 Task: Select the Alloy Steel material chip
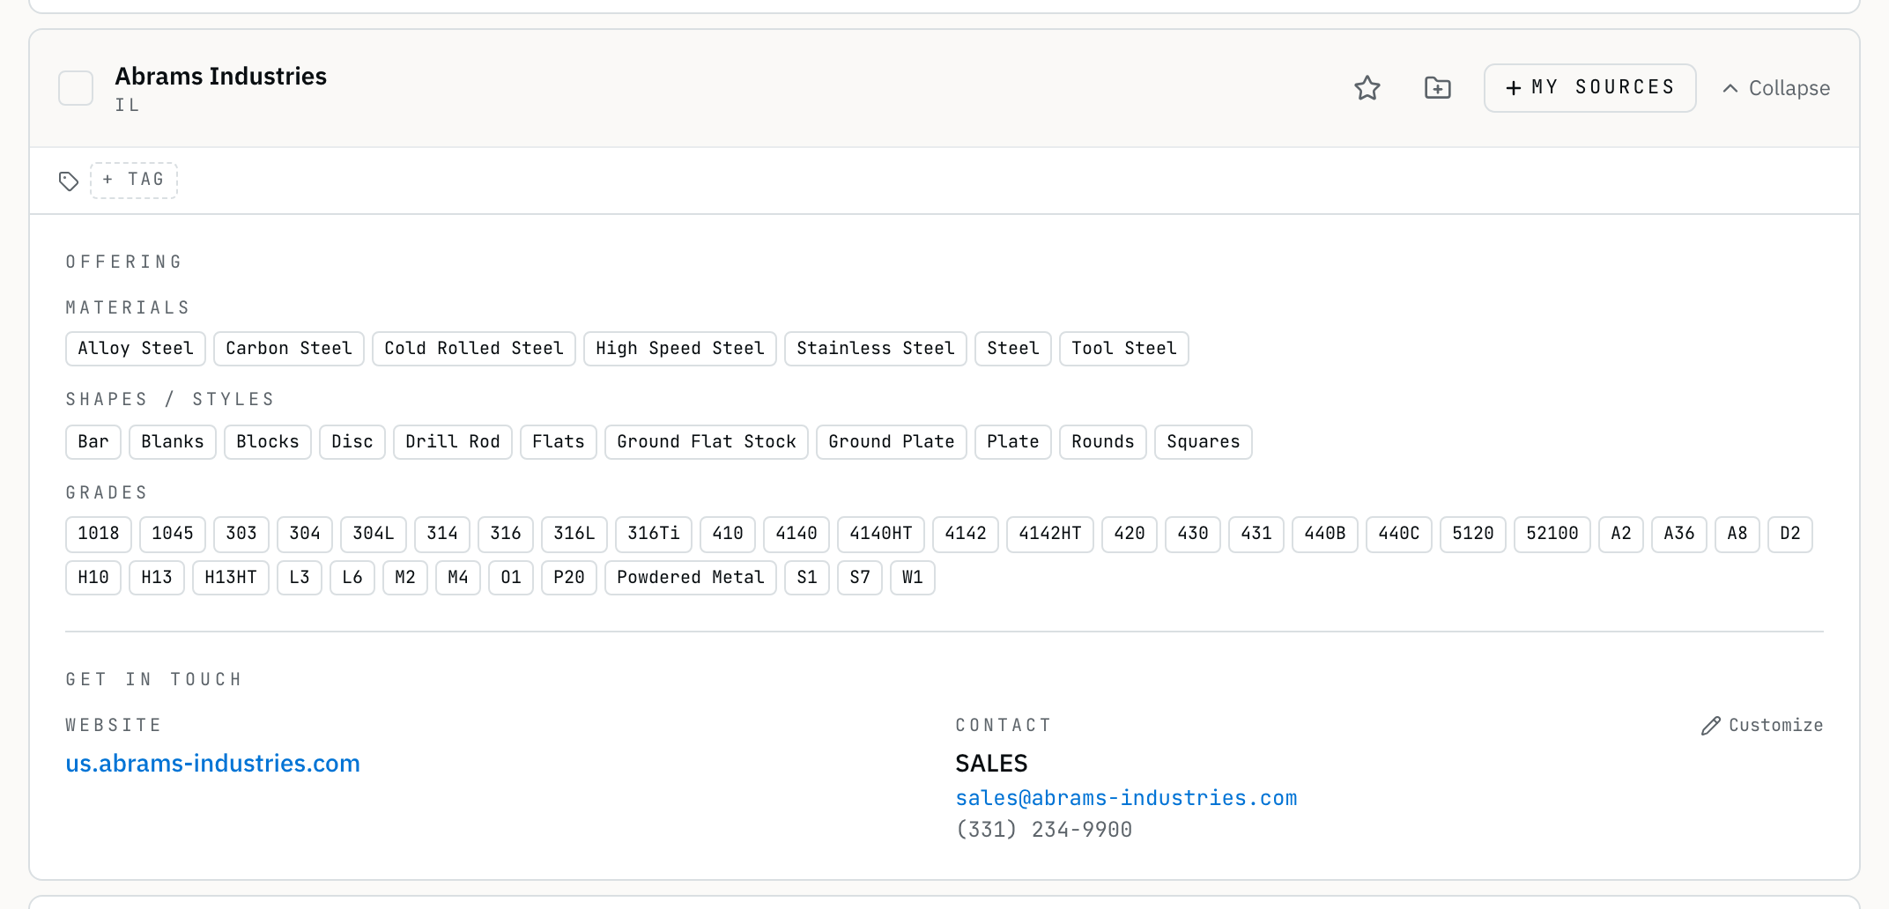click(x=136, y=349)
